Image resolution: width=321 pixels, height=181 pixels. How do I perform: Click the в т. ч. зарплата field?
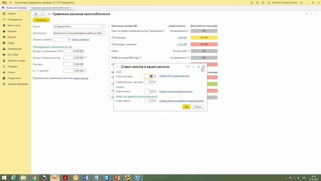[74, 71]
